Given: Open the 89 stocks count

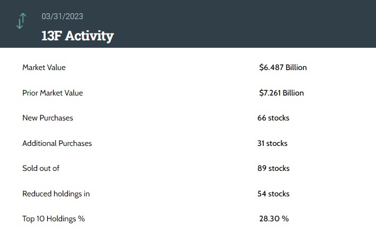Looking at the screenshot, I should pyautogui.click(x=273, y=168).
